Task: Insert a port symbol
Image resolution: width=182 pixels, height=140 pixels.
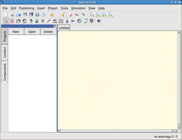Action: click(73, 21)
